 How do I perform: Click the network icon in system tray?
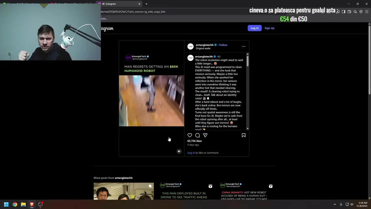(x=347, y=204)
